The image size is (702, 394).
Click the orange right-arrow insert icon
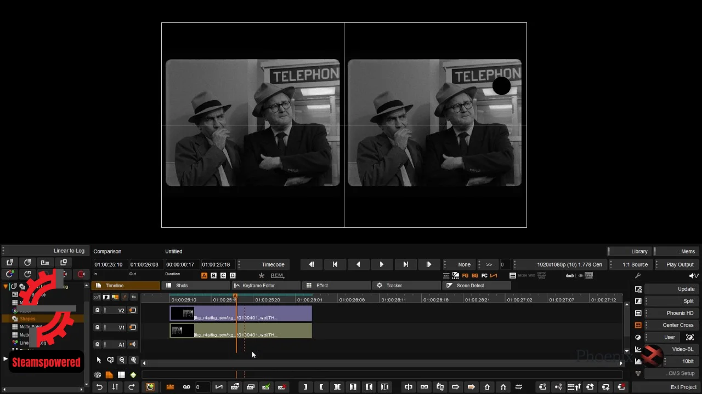pyautogui.click(x=471, y=387)
